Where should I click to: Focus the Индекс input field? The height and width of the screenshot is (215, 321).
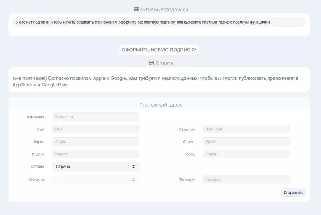tap(95, 154)
